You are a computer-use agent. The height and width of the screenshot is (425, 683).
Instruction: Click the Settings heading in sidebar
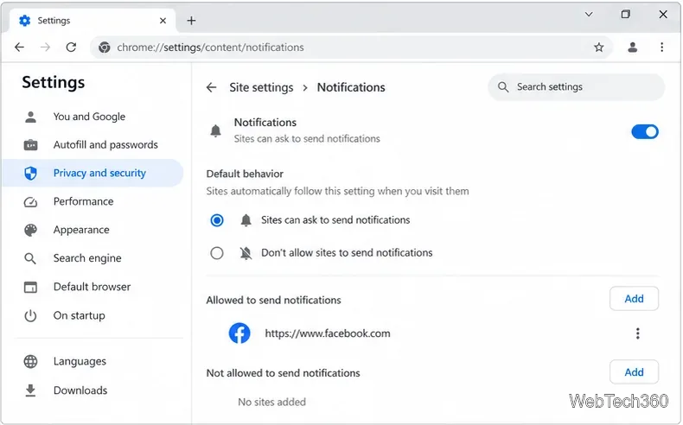pos(54,82)
